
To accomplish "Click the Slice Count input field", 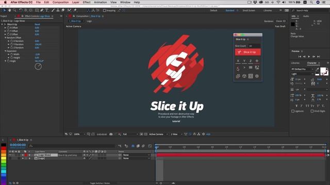I will (254, 46).
